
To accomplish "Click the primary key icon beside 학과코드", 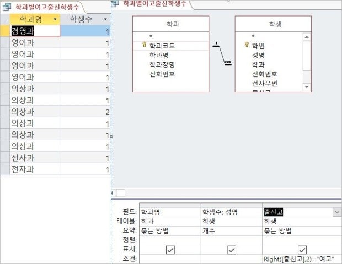I will tap(144, 45).
